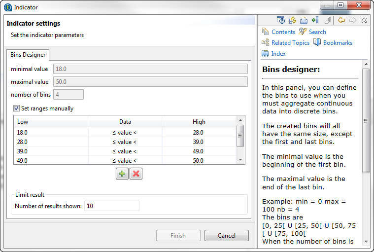Click the 'Limit result' group label
The height and width of the screenshot is (252, 374).
click(30, 195)
